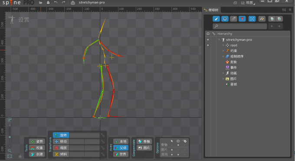Toggle the viewport lock padlock icon

coord(20,156)
